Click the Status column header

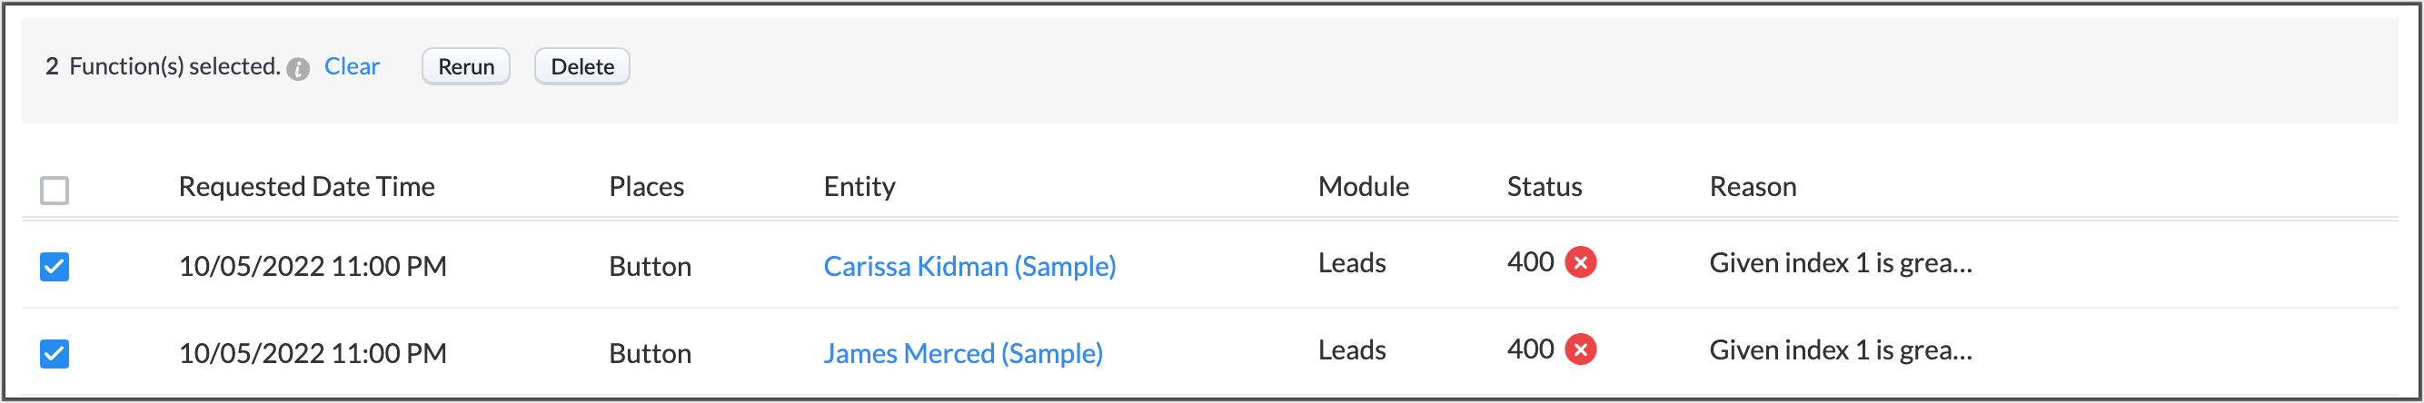pos(1545,187)
